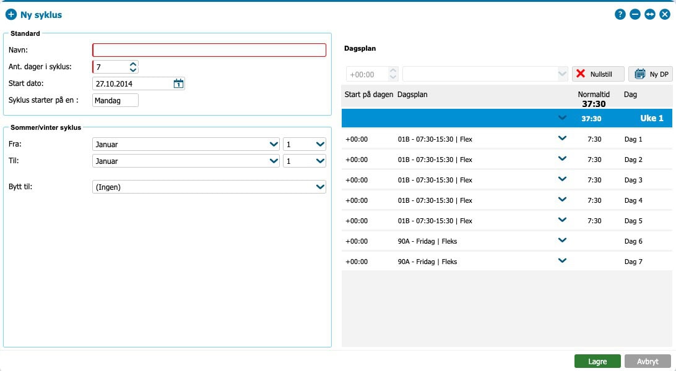Save the cycle with Lagre
This screenshot has width=676, height=371.
tap(597, 362)
